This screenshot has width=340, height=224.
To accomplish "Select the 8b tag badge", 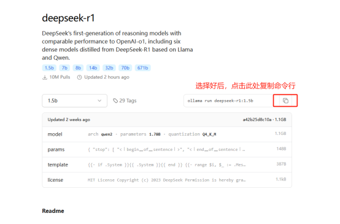I will pyautogui.click(x=78, y=68).
